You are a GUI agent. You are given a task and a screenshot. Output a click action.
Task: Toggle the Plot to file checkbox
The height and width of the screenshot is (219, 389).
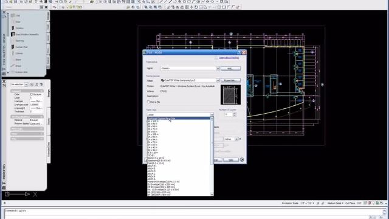pos(148,102)
